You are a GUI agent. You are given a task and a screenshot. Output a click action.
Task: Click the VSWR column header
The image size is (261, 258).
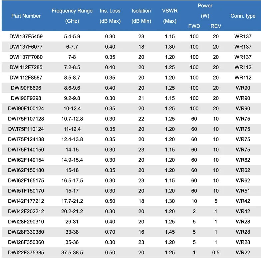point(170,16)
